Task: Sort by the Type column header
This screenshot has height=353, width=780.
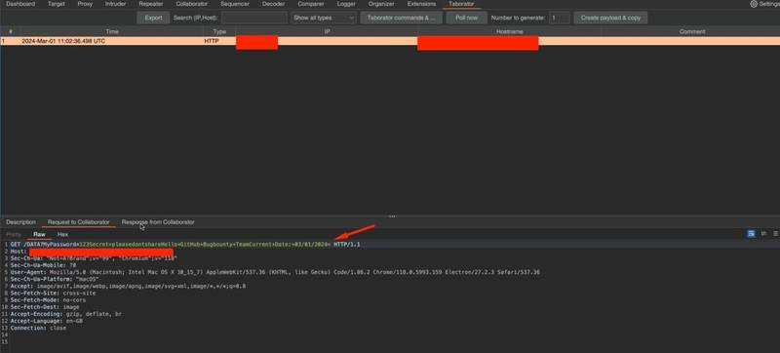Action: (219, 31)
